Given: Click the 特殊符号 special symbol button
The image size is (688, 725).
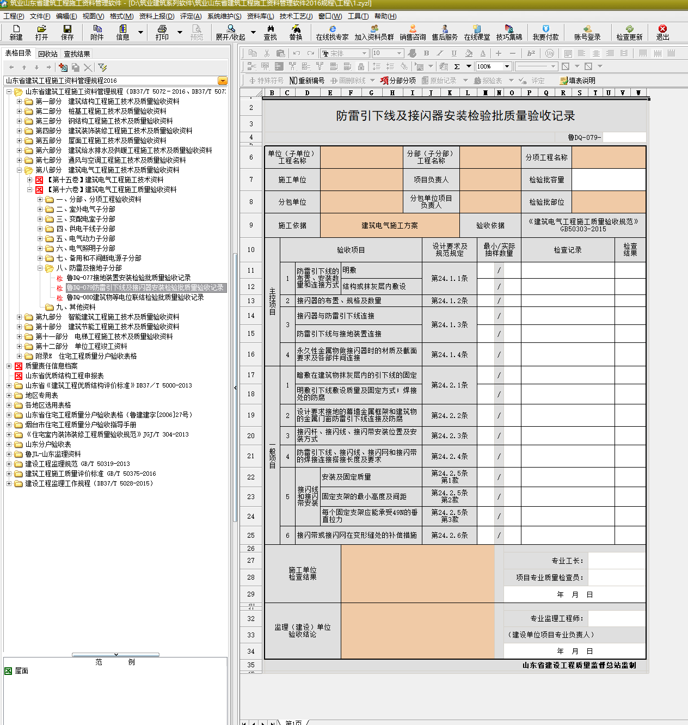Looking at the screenshot, I should pos(266,81).
